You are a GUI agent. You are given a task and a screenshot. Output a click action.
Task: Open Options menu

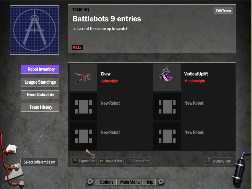pyautogui.click(x=106, y=182)
